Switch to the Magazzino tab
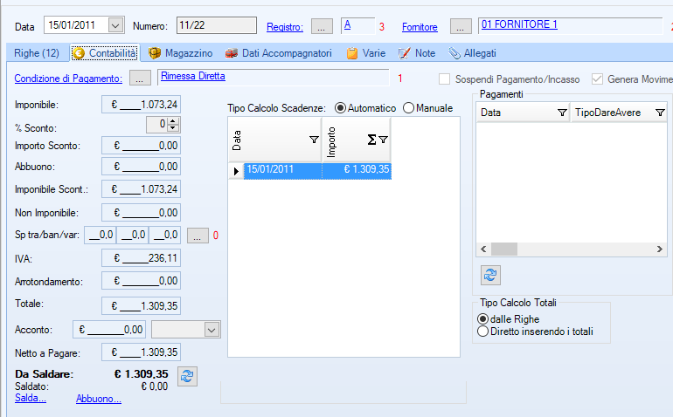Image resolution: width=673 pixels, height=417 pixels. (180, 53)
